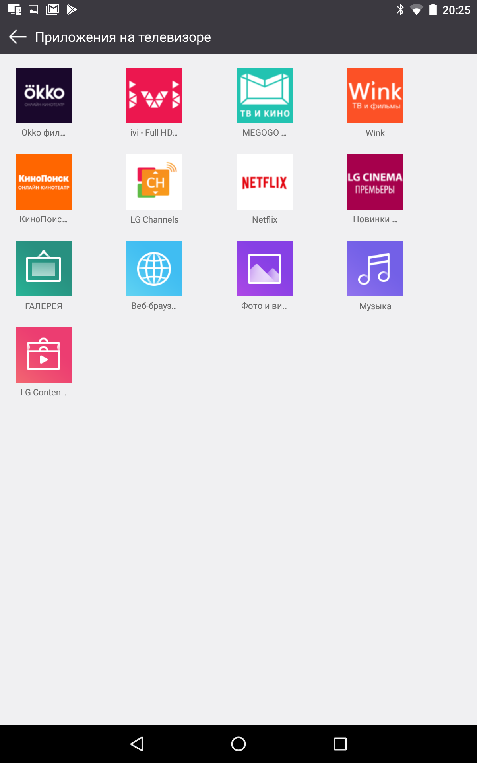Tap the Wi-Fi status bar icon
Viewport: 477px width, 763px height.
coord(417,10)
